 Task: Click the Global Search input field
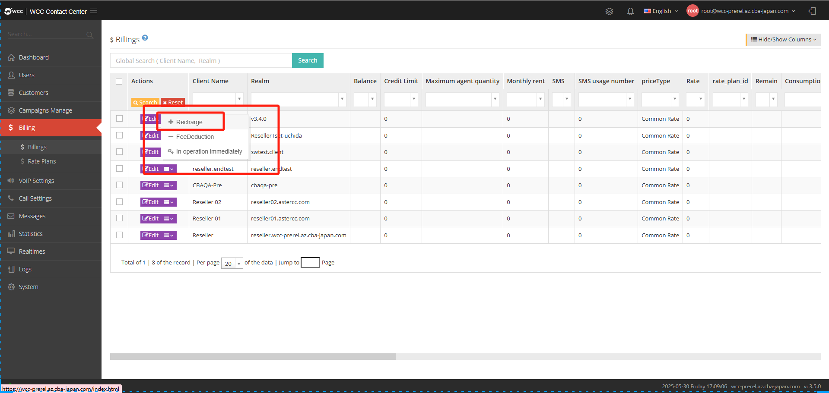pyautogui.click(x=201, y=60)
